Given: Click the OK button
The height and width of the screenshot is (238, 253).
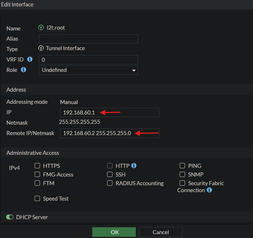Looking at the screenshot, I should click(x=115, y=232).
